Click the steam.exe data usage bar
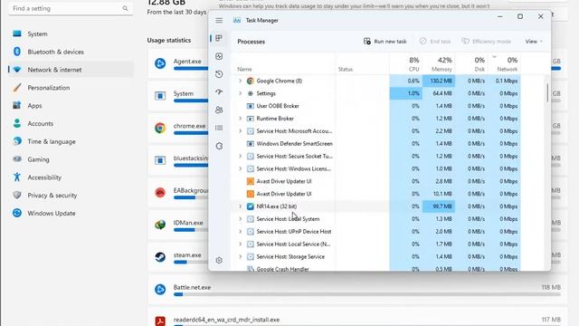Screen dimensions: 579x326 (191, 262)
